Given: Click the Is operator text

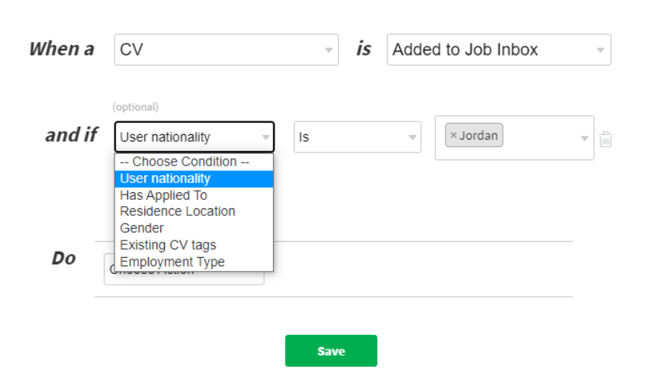Looking at the screenshot, I should coord(304,137).
